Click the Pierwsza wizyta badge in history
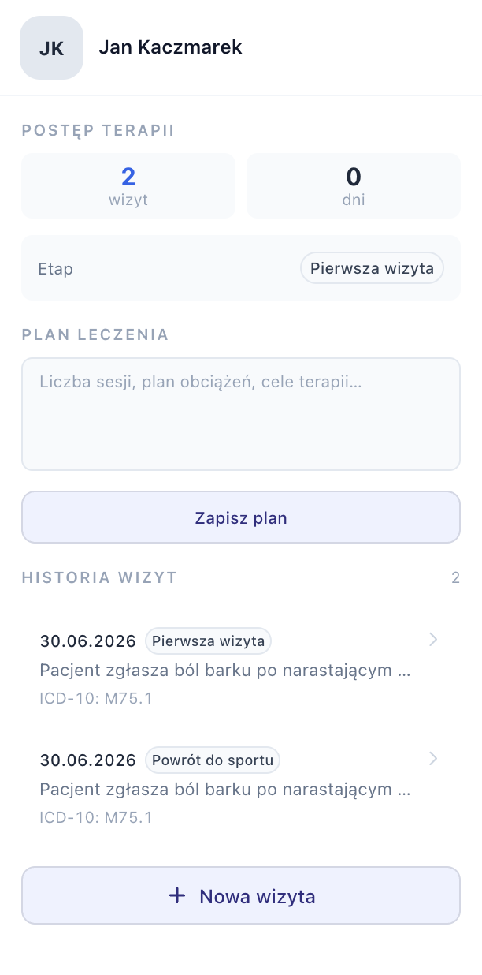Screen dimensions: 482x975 (208, 641)
